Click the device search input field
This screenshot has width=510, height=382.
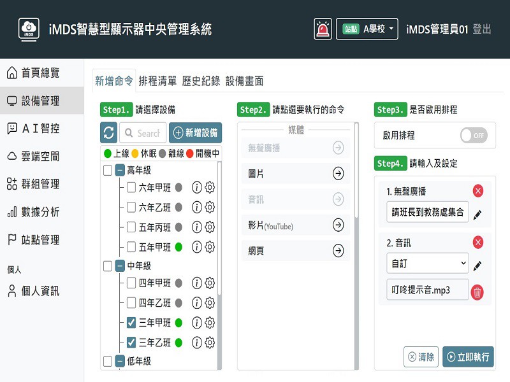click(143, 133)
